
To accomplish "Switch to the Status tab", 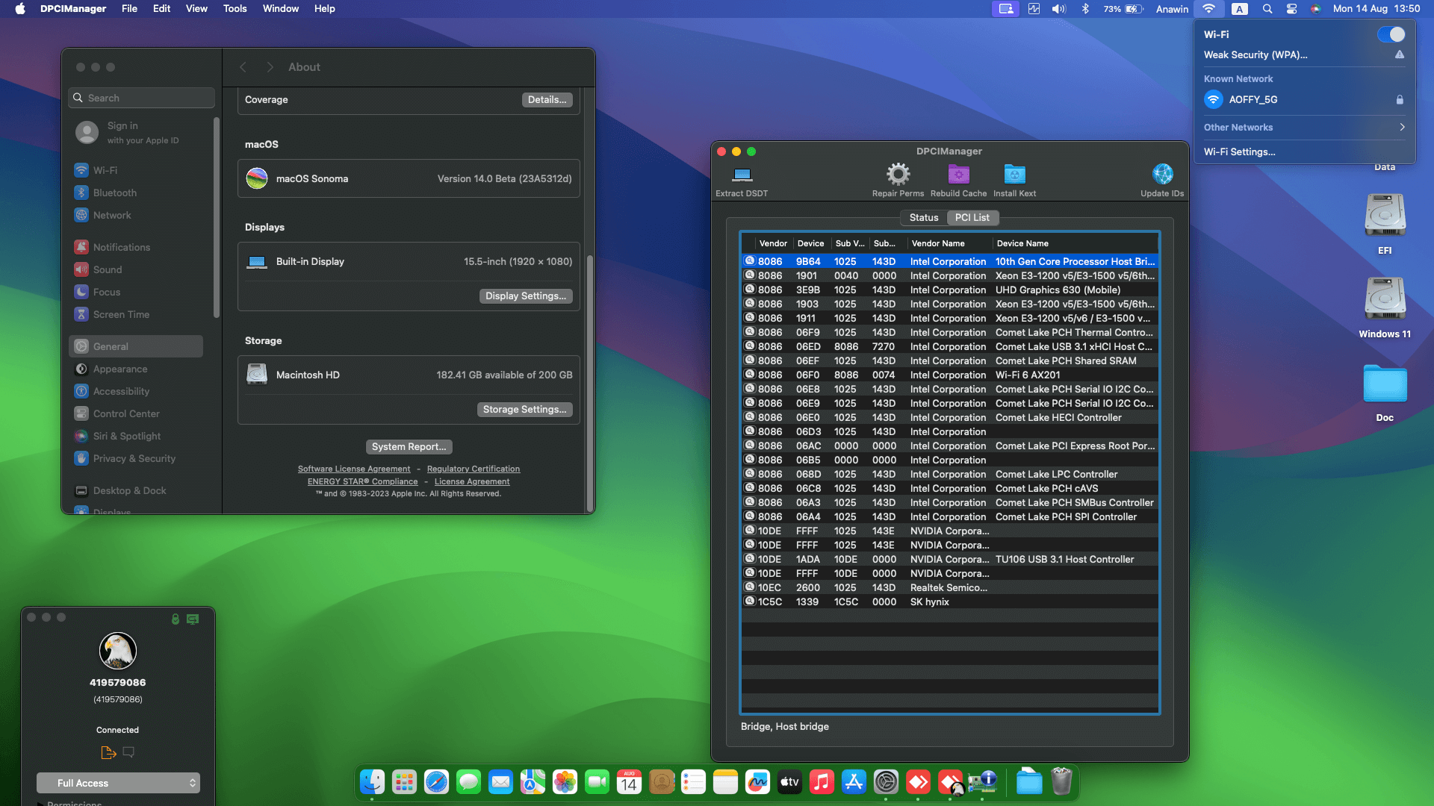I will click(923, 218).
